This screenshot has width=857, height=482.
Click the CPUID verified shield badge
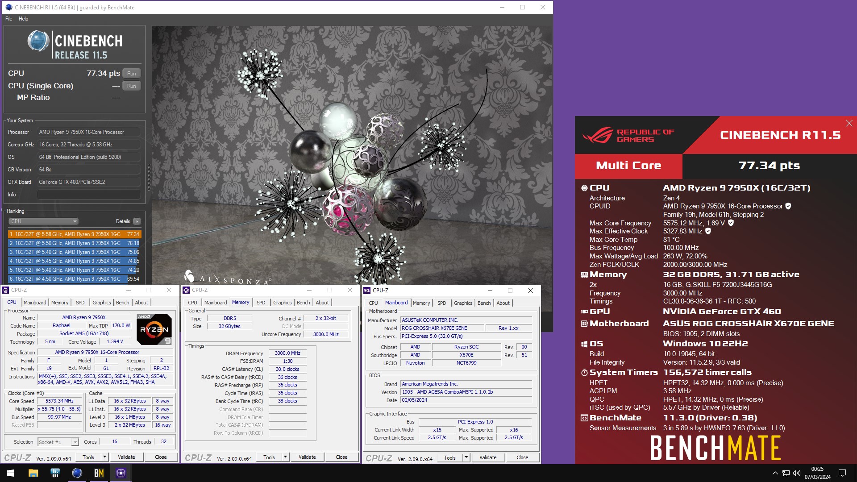click(788, 206)
